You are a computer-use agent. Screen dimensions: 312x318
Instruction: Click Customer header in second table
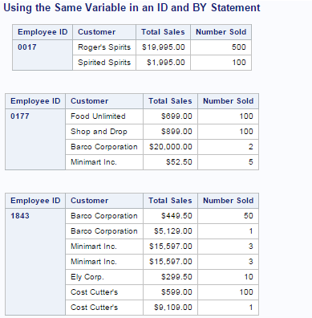pos(104,101)
